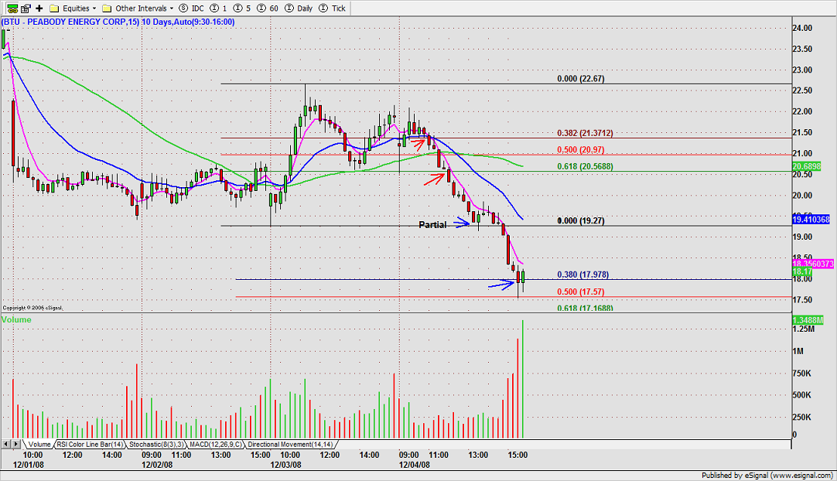Viewport: 837px width, 481px height.
Task: Click the 1.25M volume axis value
Action: tap(804, 329)
